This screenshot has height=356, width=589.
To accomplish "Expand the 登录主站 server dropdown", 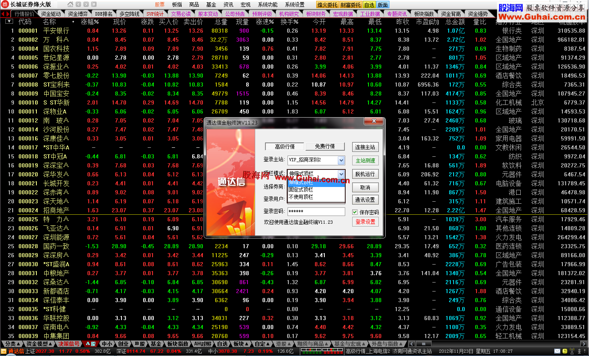I will point(342,160).
